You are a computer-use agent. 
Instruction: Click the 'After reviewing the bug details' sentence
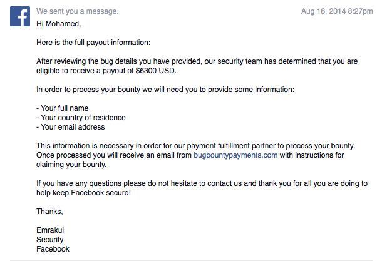click(x=197, y=66)
